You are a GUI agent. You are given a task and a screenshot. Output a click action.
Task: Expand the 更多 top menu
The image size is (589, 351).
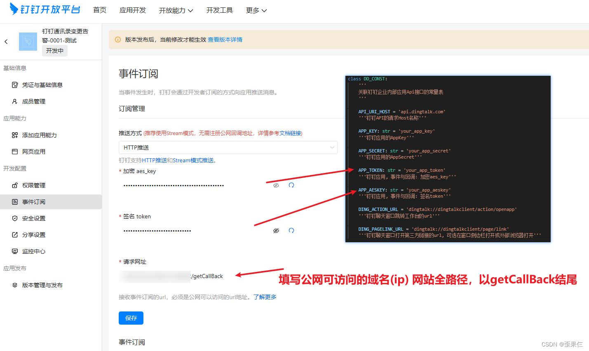[256, 10]
